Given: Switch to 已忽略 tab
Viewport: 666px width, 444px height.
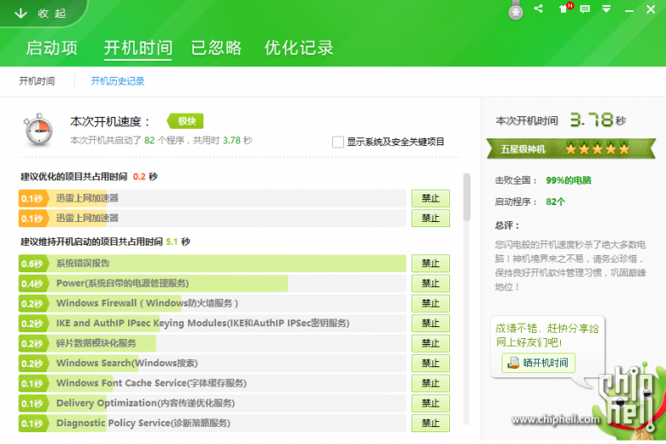Looking at the screenshot, I should click(216, 48).
